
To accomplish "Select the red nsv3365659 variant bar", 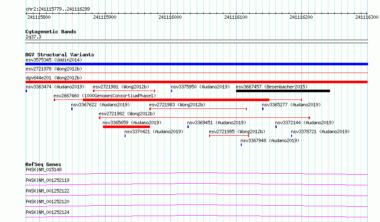I will pyautogui.click(x=126, y=127).
